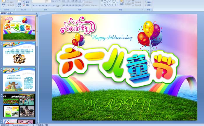Click the Copy (复制) command in the clipboard group
Image resolution: width=204 pixels, height=126 pixels.
10,2
